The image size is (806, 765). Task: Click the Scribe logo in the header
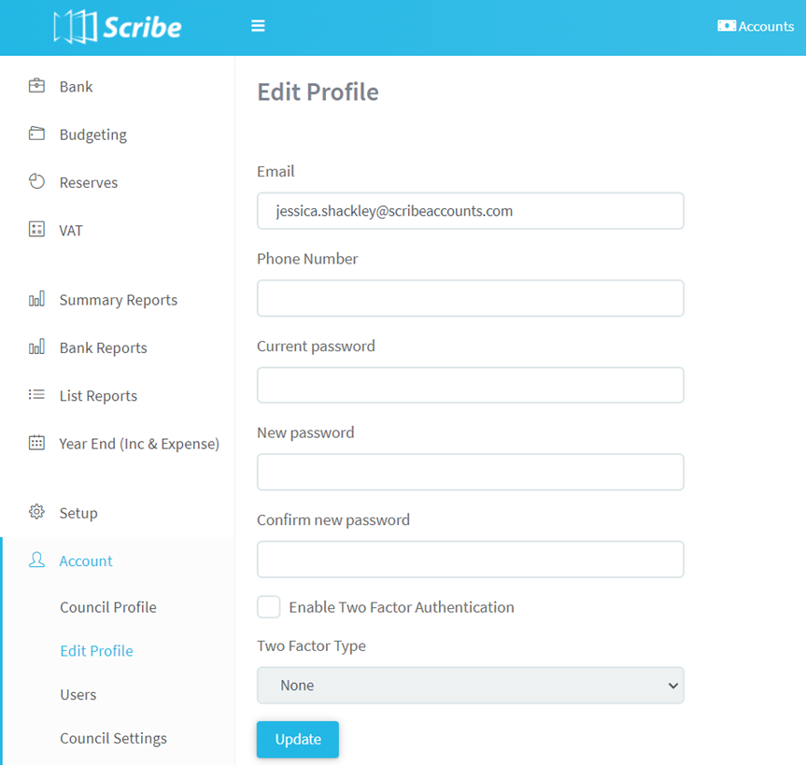117,27
